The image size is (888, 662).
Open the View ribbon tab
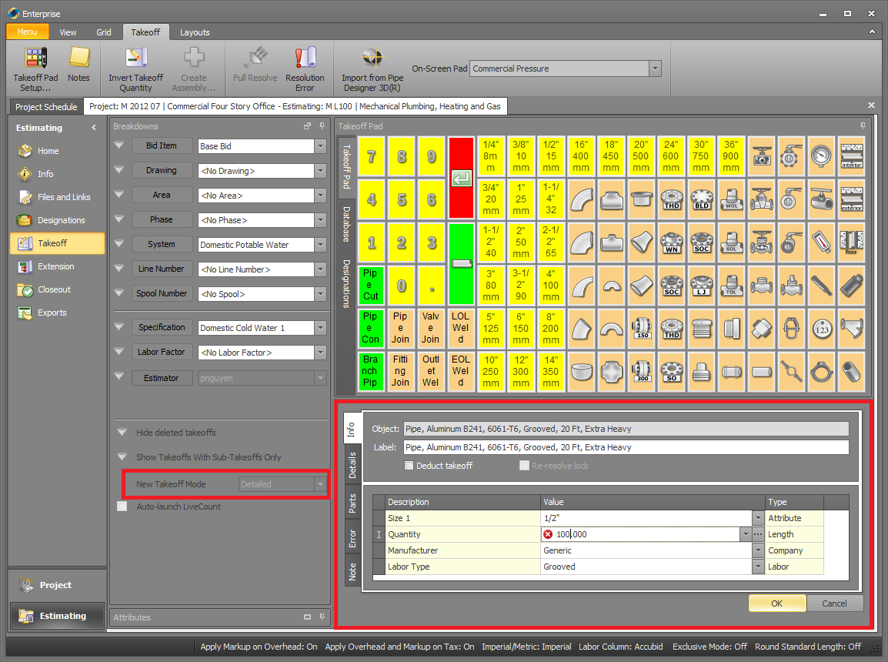(x=68, y=32)
